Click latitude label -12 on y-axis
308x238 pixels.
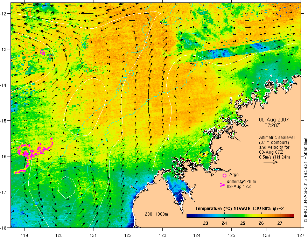[4, 14]
